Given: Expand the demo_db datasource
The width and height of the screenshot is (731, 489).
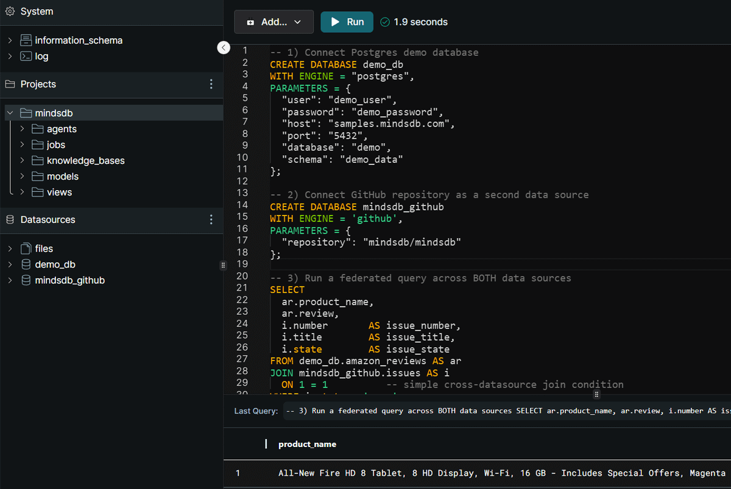Looking at the screenshot, I should (x=10, y=264).
